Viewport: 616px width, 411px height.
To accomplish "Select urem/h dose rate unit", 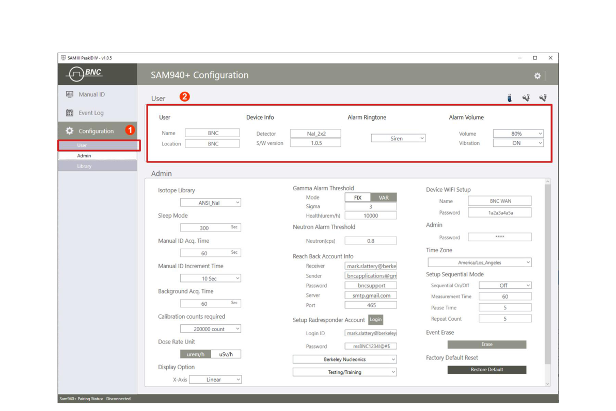I will click(196, 354).
